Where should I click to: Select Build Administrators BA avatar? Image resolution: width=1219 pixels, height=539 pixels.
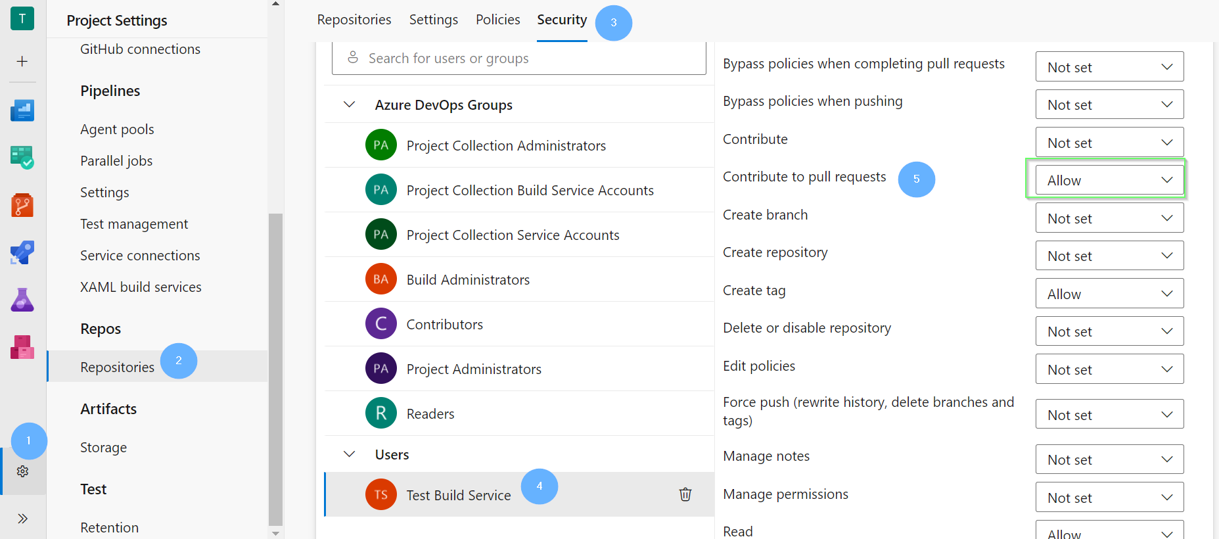(x=381, y=279)
